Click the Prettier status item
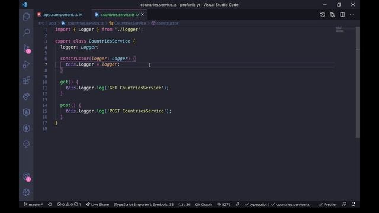 click(x=327, y=204)
